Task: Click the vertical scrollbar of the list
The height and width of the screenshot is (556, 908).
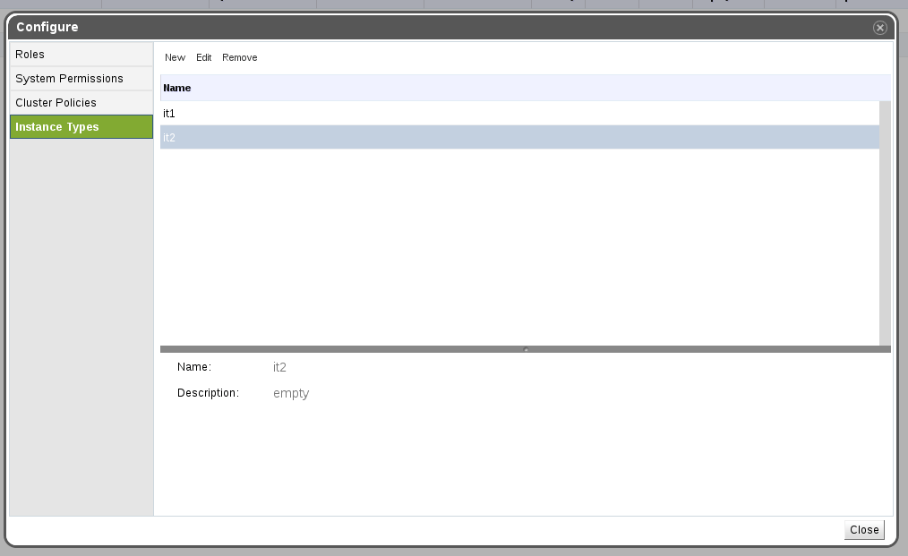Action: [885, 224]
